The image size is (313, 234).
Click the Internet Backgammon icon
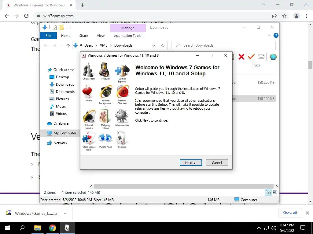click(x=105, y=92)
